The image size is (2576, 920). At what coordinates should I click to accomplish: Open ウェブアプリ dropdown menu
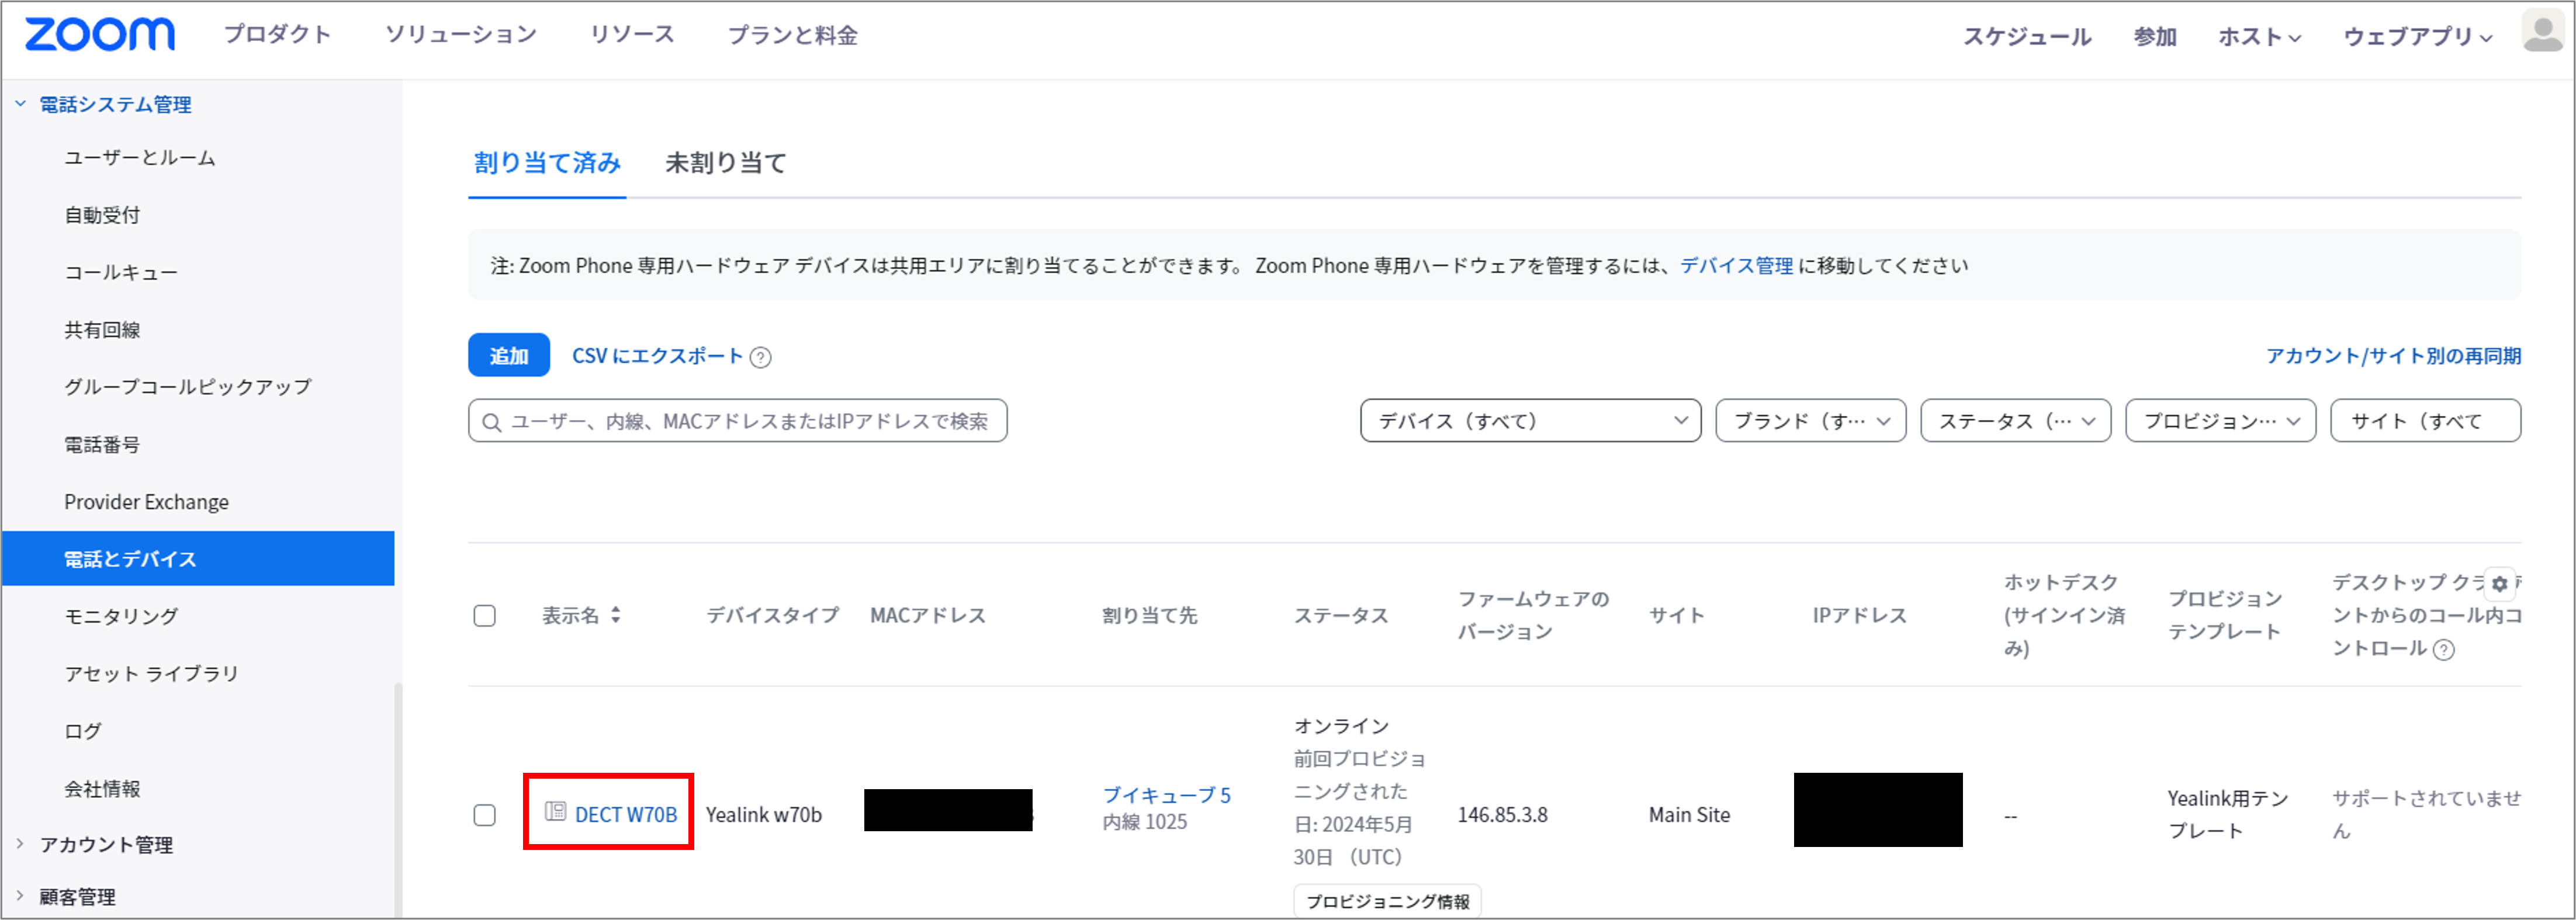[x=2417, y=37]
